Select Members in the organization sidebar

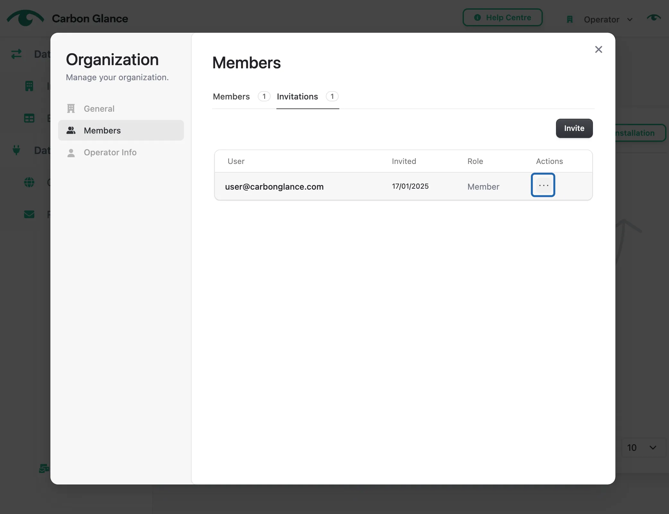tap(121, 131)
